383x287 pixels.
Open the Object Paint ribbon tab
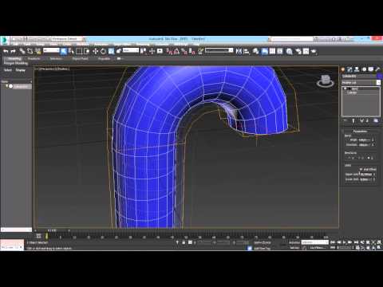click(80, 58)
